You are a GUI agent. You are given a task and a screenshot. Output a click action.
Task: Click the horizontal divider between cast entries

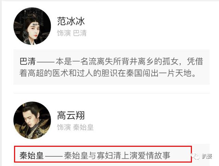coord(112,93)
